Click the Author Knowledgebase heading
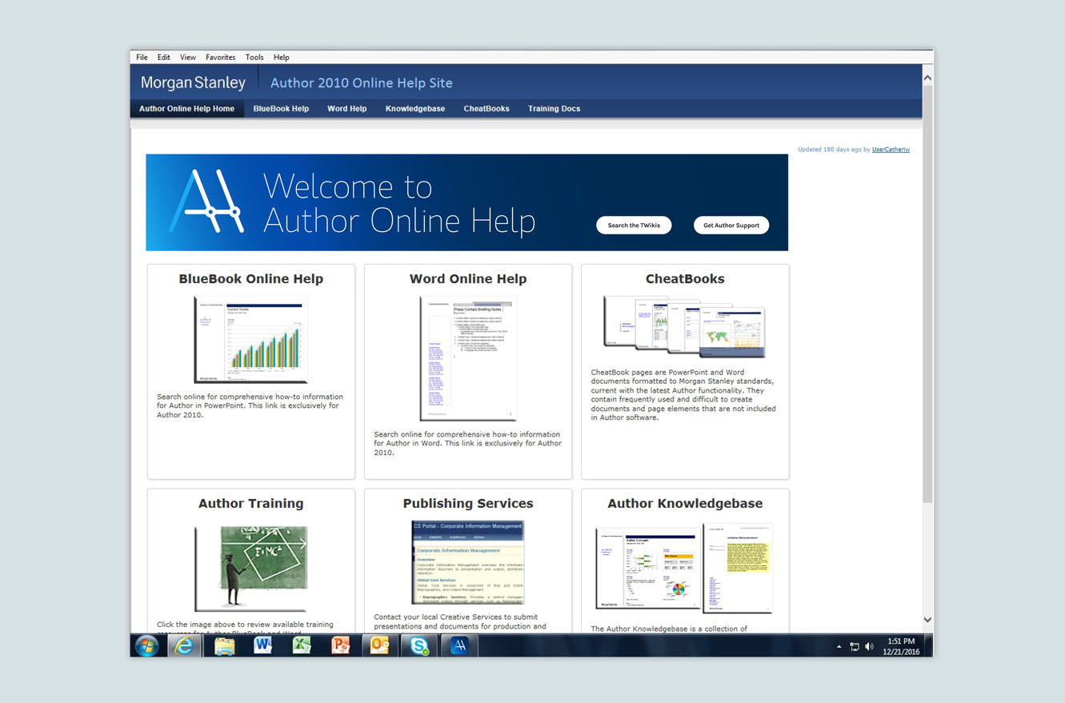Screen dimensions: 1065x703 point(685,504)
